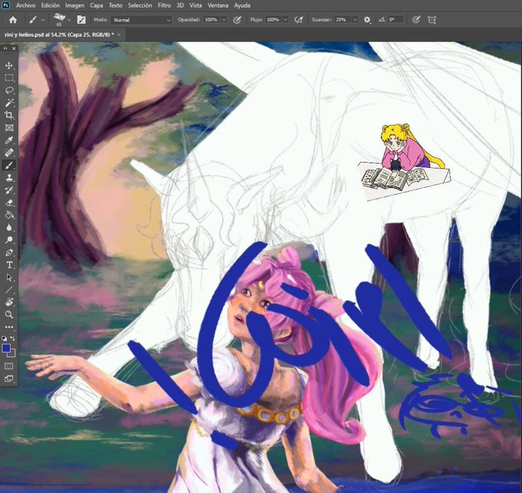
Task: Open the Vista menu
Action: click(196, 5)
